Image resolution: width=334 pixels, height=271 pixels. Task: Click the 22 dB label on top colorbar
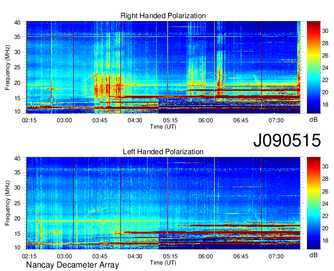(x=325, y=80)
